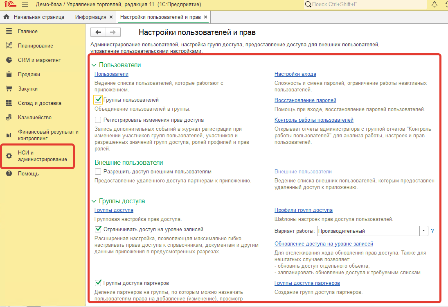Click the Помощь question mark icon
448x307 pixels.
pyautogui.click(x=9, y=173)
